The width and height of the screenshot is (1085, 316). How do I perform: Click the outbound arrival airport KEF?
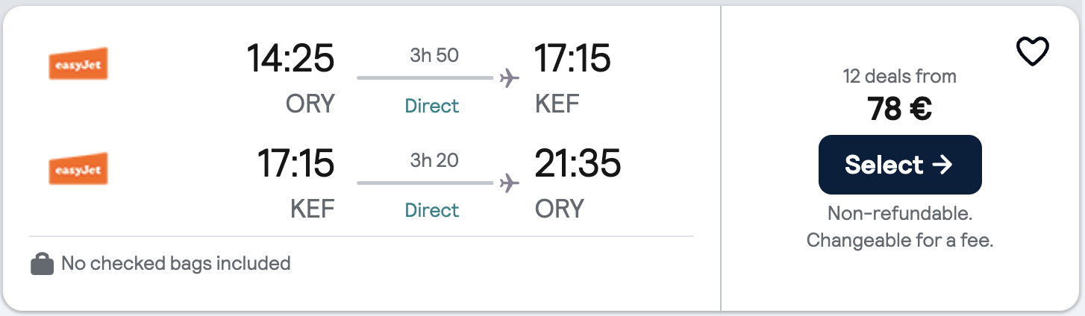(557, 104)
